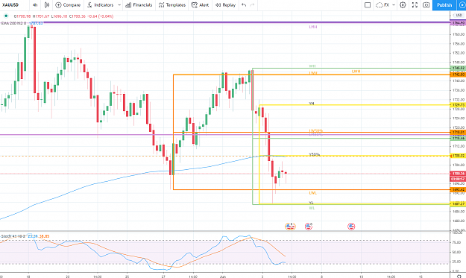466x278 pixels.
Task: Click the green market status dot
Action: pos(6,16)
